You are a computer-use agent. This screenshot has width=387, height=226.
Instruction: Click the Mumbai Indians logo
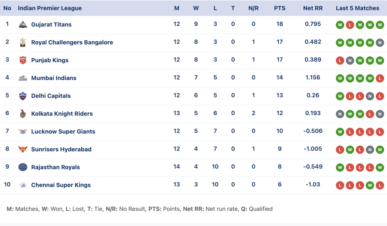(x=23, y=78)
